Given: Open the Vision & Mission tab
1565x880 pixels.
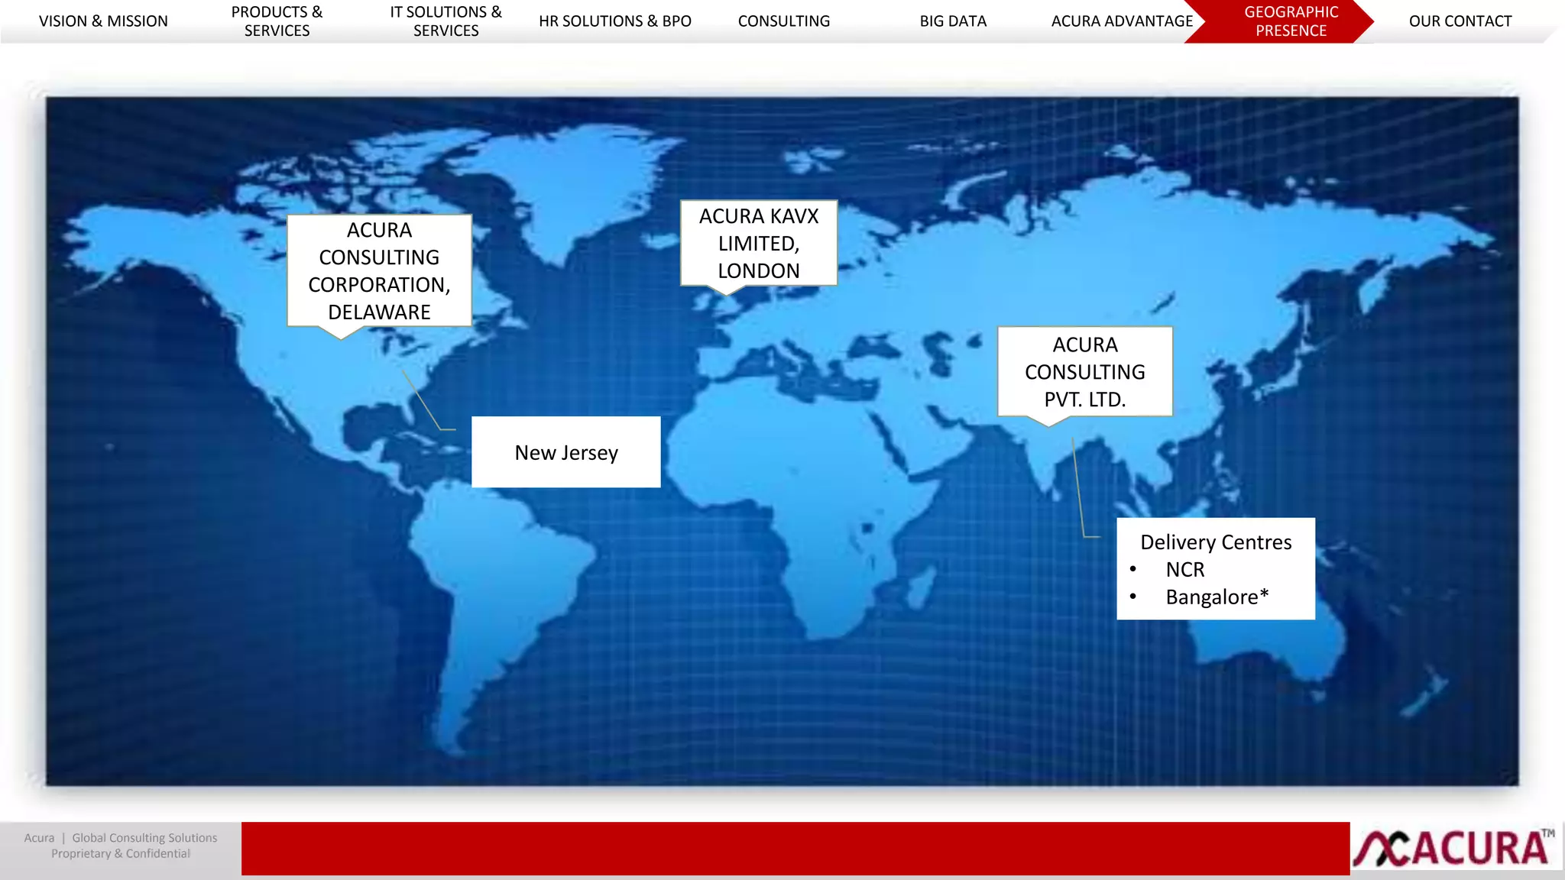Looking at the screenshot, I should (x=103, y=21).
